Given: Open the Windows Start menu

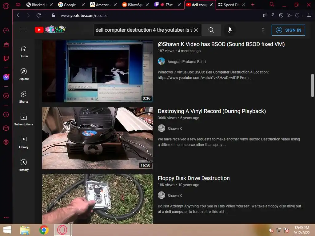Looking at the screenshot, I should tap(7, 230).
